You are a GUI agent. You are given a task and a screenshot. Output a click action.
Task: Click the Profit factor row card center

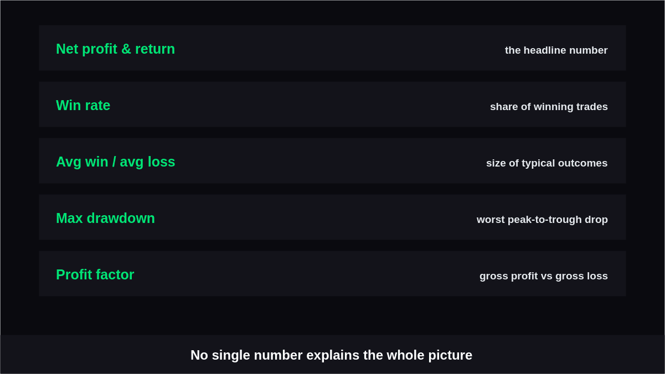click(332, 273)
